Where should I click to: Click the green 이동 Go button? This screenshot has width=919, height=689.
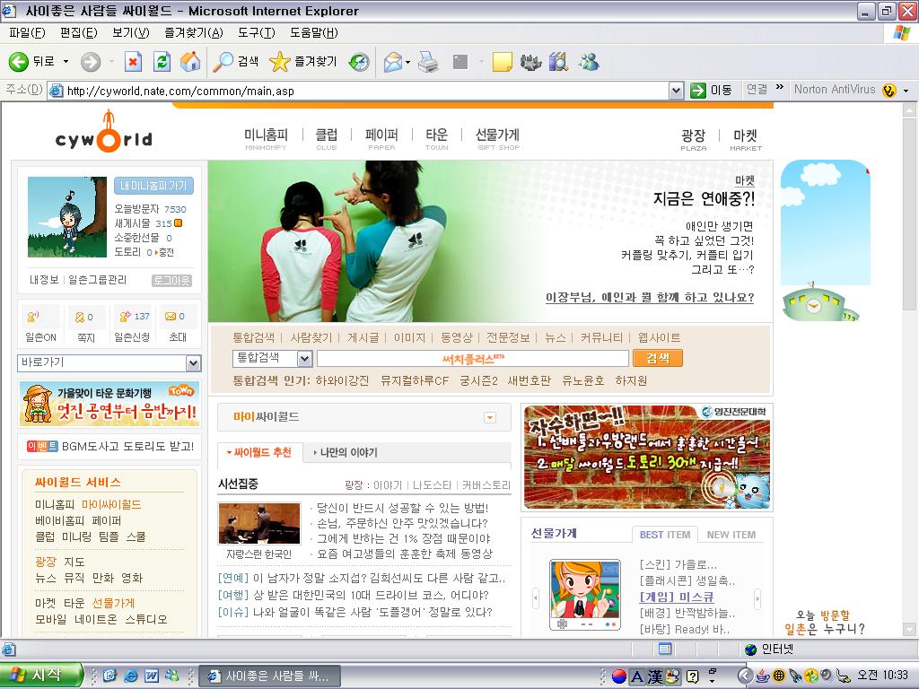coord(711,91)
